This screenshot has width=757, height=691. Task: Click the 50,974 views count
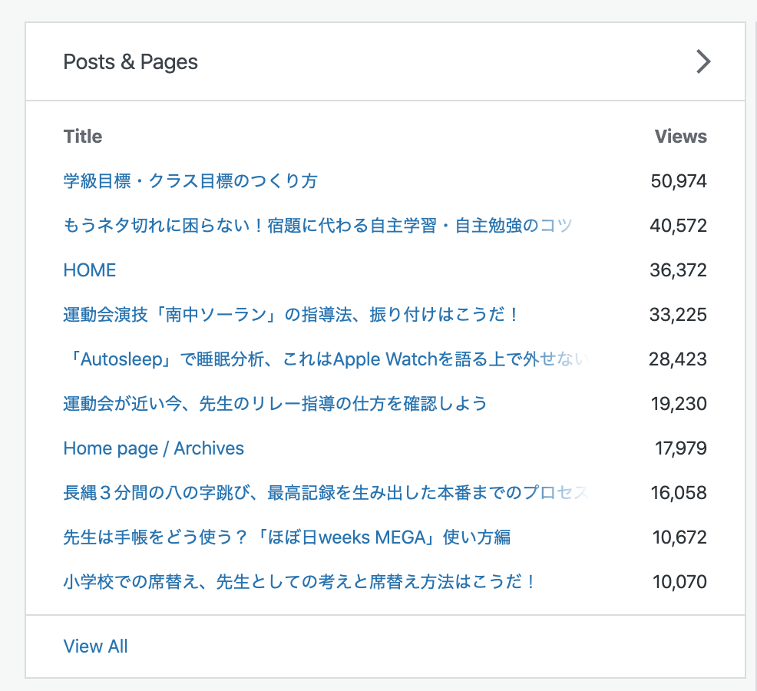click(x=679, y=181)
